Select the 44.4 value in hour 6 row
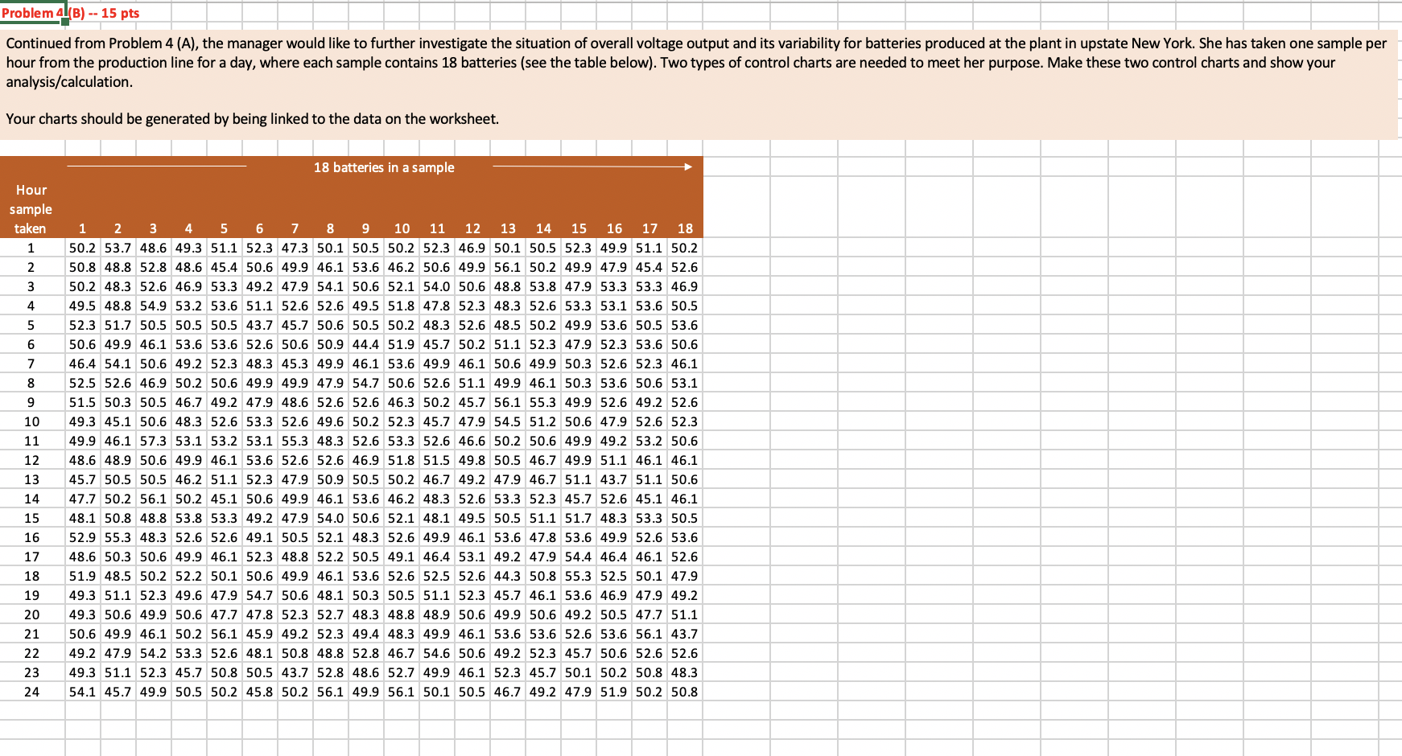 click(366, 344)
